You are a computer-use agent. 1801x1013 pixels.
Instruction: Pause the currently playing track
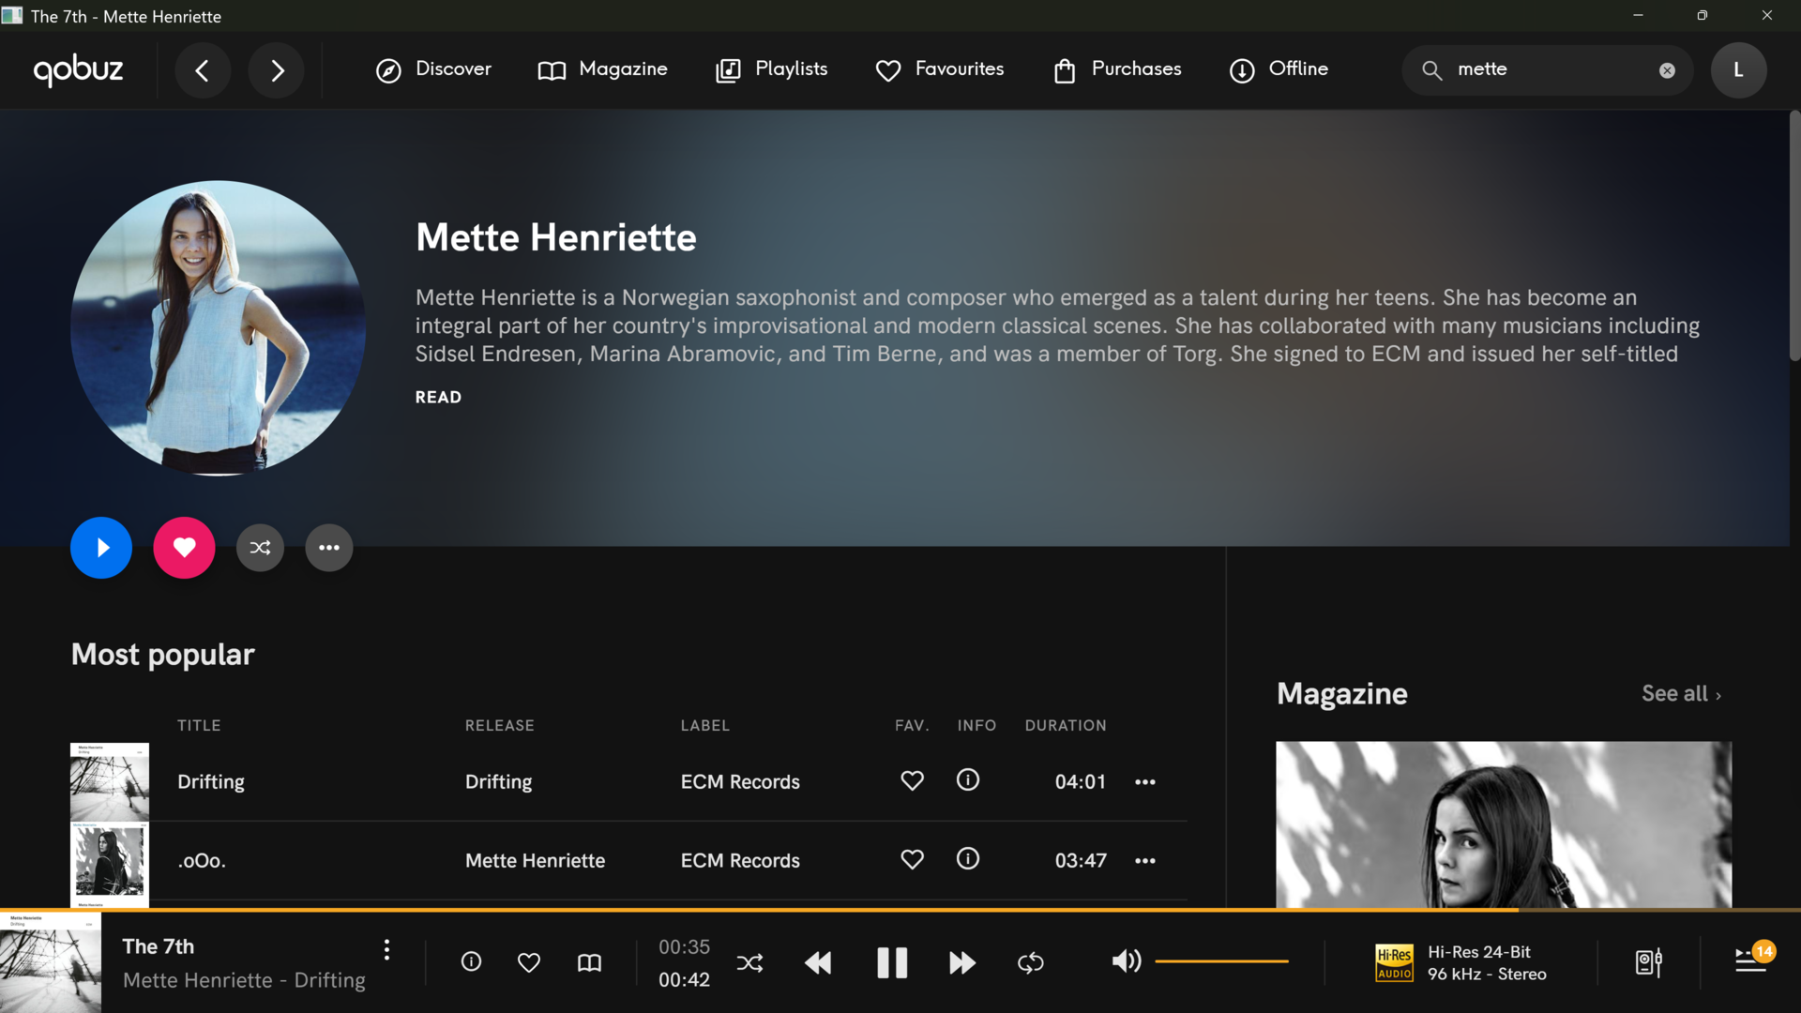[891, 963]
